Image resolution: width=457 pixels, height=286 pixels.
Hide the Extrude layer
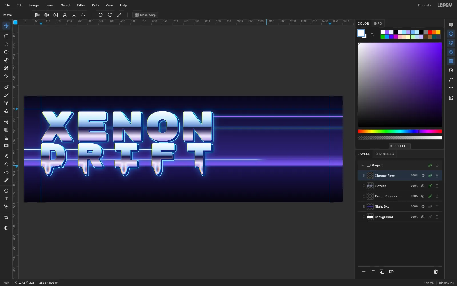tap(423, 186)
